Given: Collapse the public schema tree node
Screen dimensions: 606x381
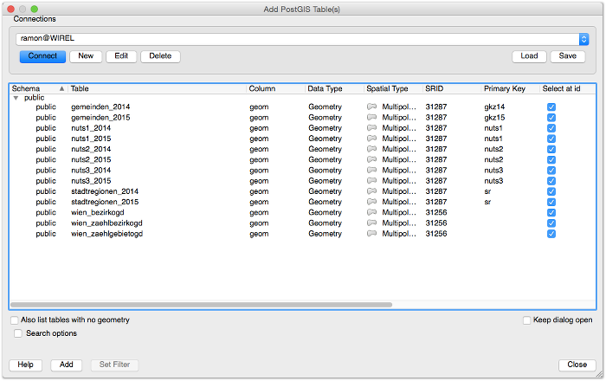Looking at the screenshot, I should 16,98.
